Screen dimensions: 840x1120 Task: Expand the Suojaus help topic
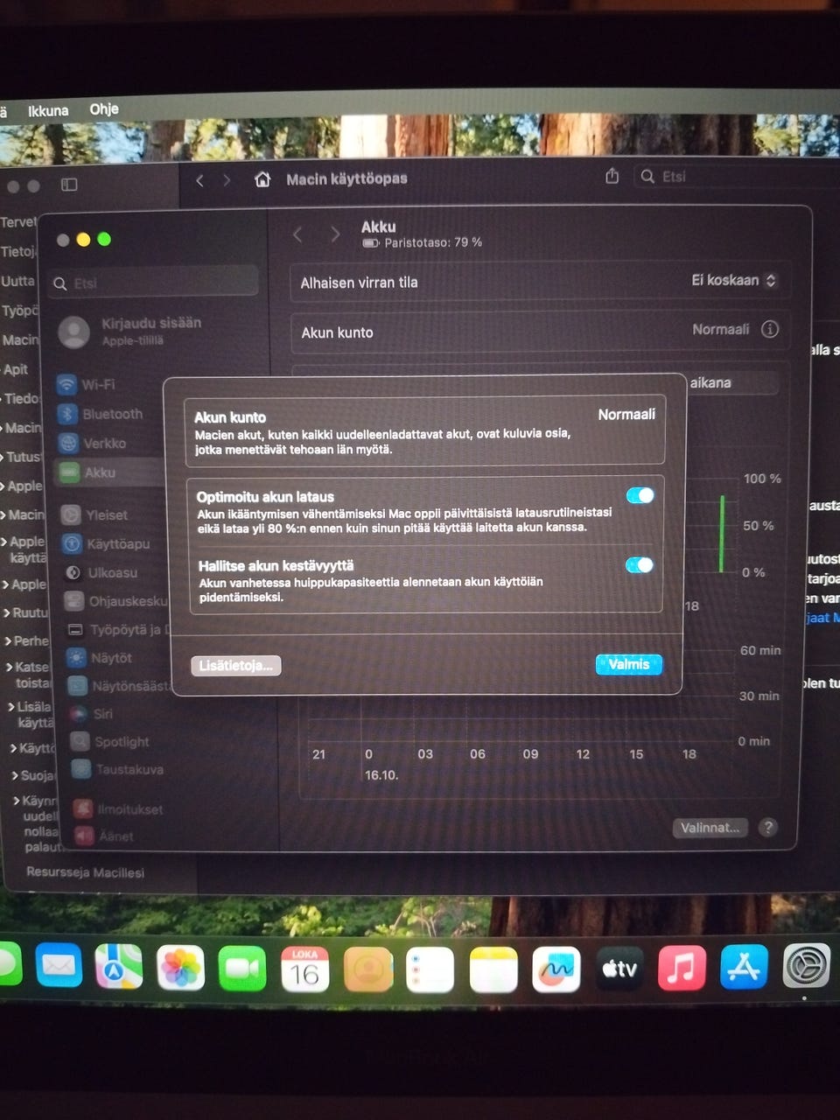14,775
